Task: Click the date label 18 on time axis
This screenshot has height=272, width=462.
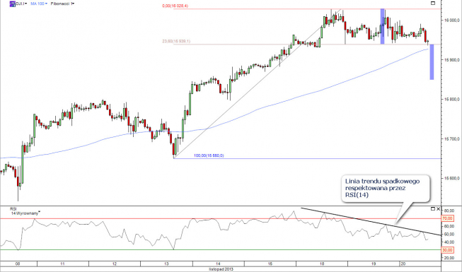Action: tap(322, 264)
